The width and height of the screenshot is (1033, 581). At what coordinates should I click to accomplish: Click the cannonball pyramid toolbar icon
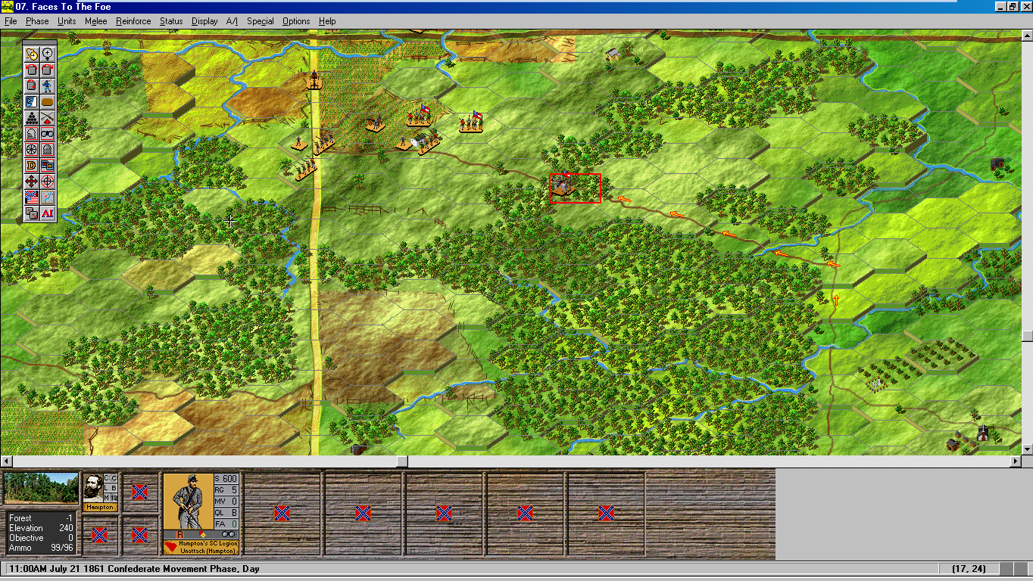pyautogui.click(x=31, y=117)
